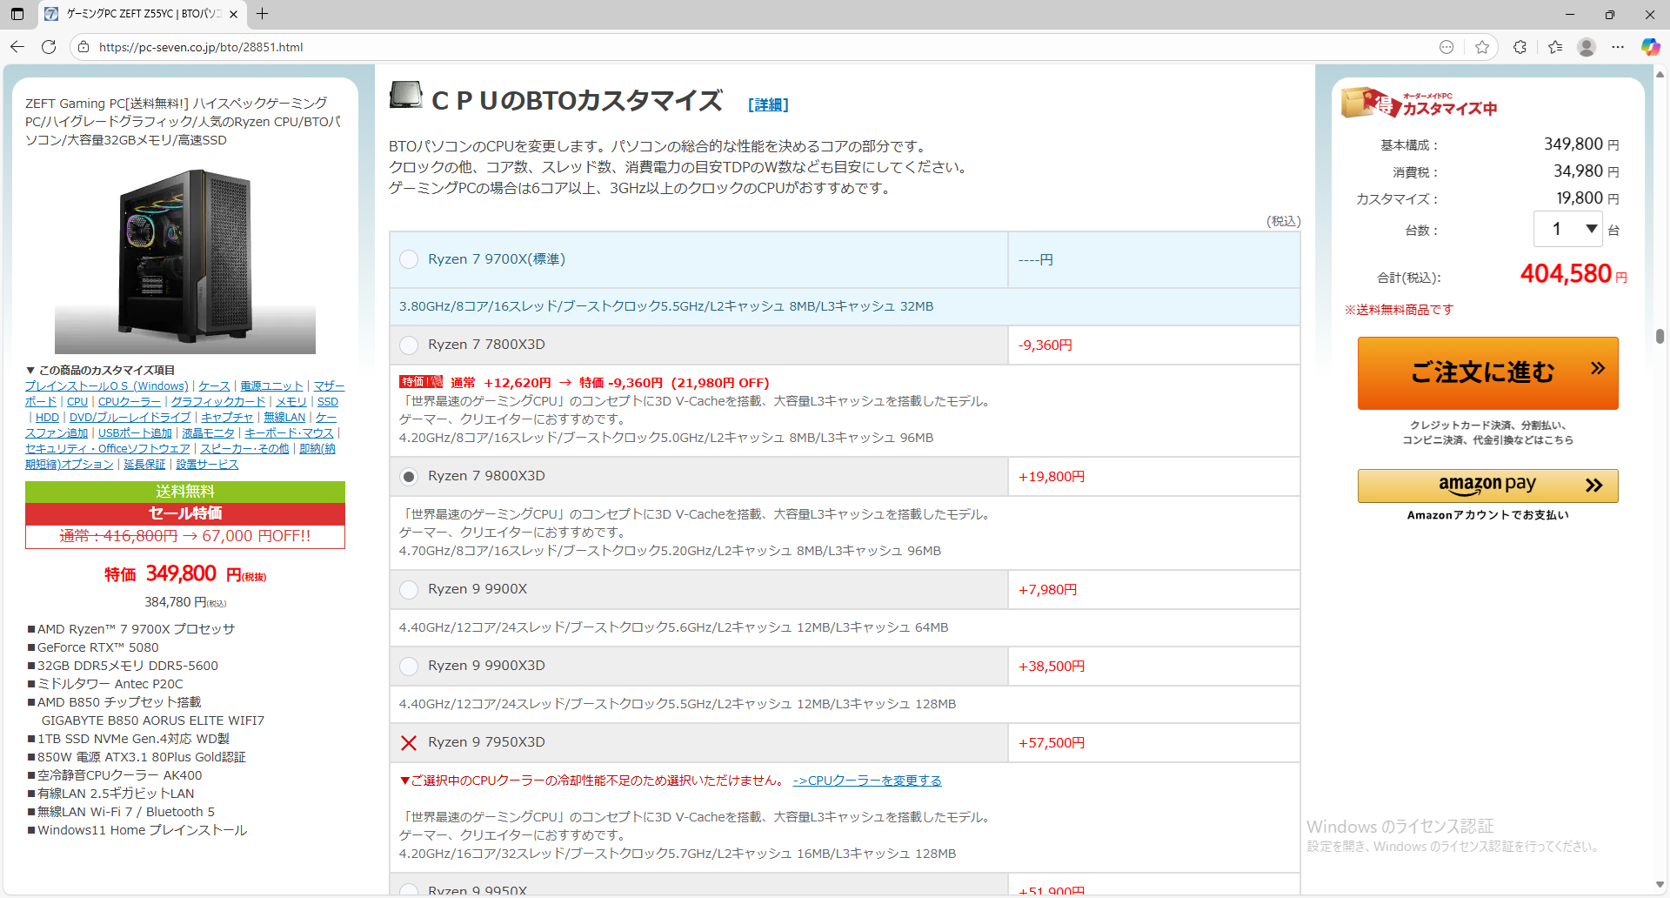Jump to preinstalled OS (Windows) customization
Image resolution: width=1670 pixels, height=898 pixels.
point(106,385)
